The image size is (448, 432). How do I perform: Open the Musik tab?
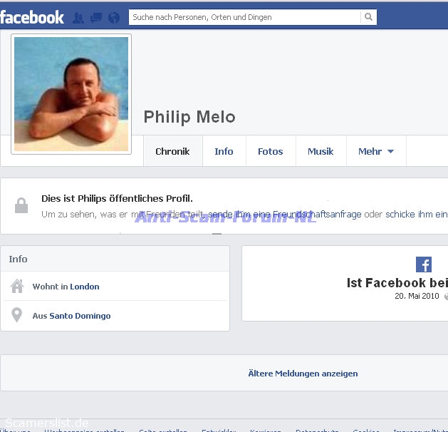[321, 151]
